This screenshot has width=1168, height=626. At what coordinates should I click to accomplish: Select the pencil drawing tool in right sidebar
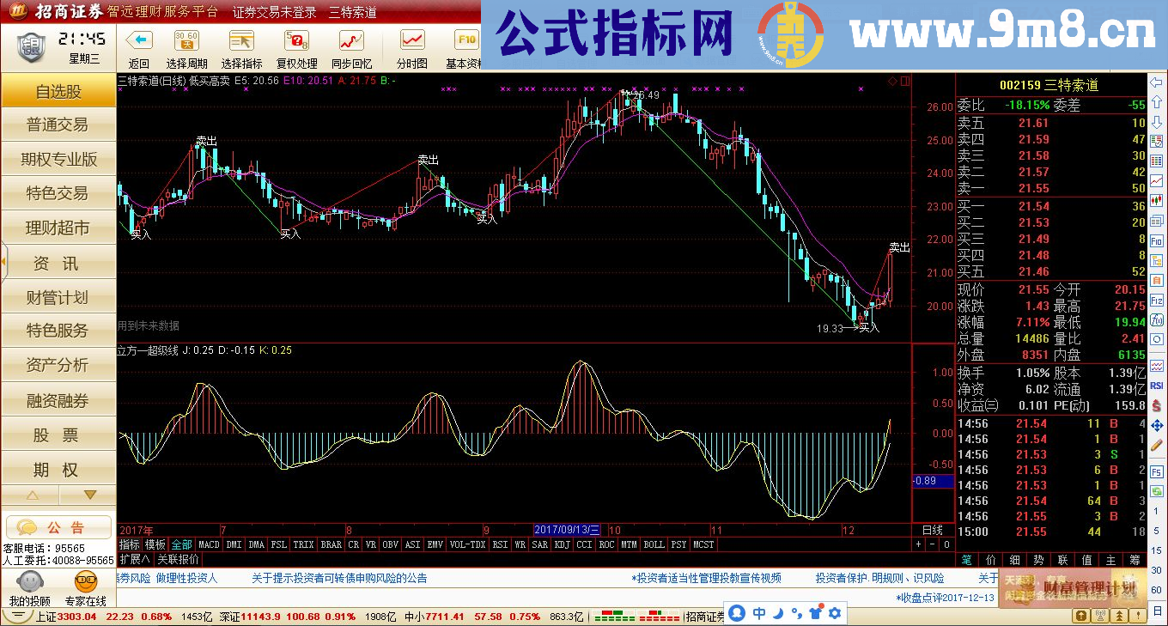(x=1155, y=446)
